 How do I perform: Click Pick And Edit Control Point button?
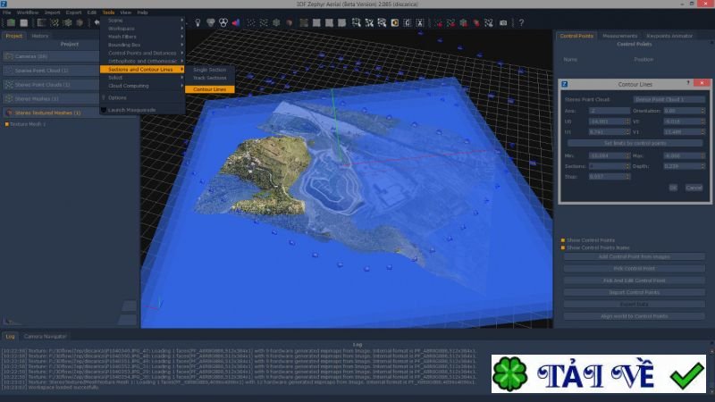[635, 281]
